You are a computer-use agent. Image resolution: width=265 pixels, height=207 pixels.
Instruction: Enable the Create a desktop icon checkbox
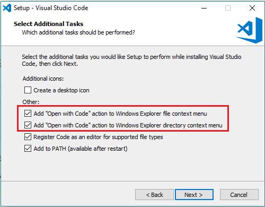(x=28, y=90)
